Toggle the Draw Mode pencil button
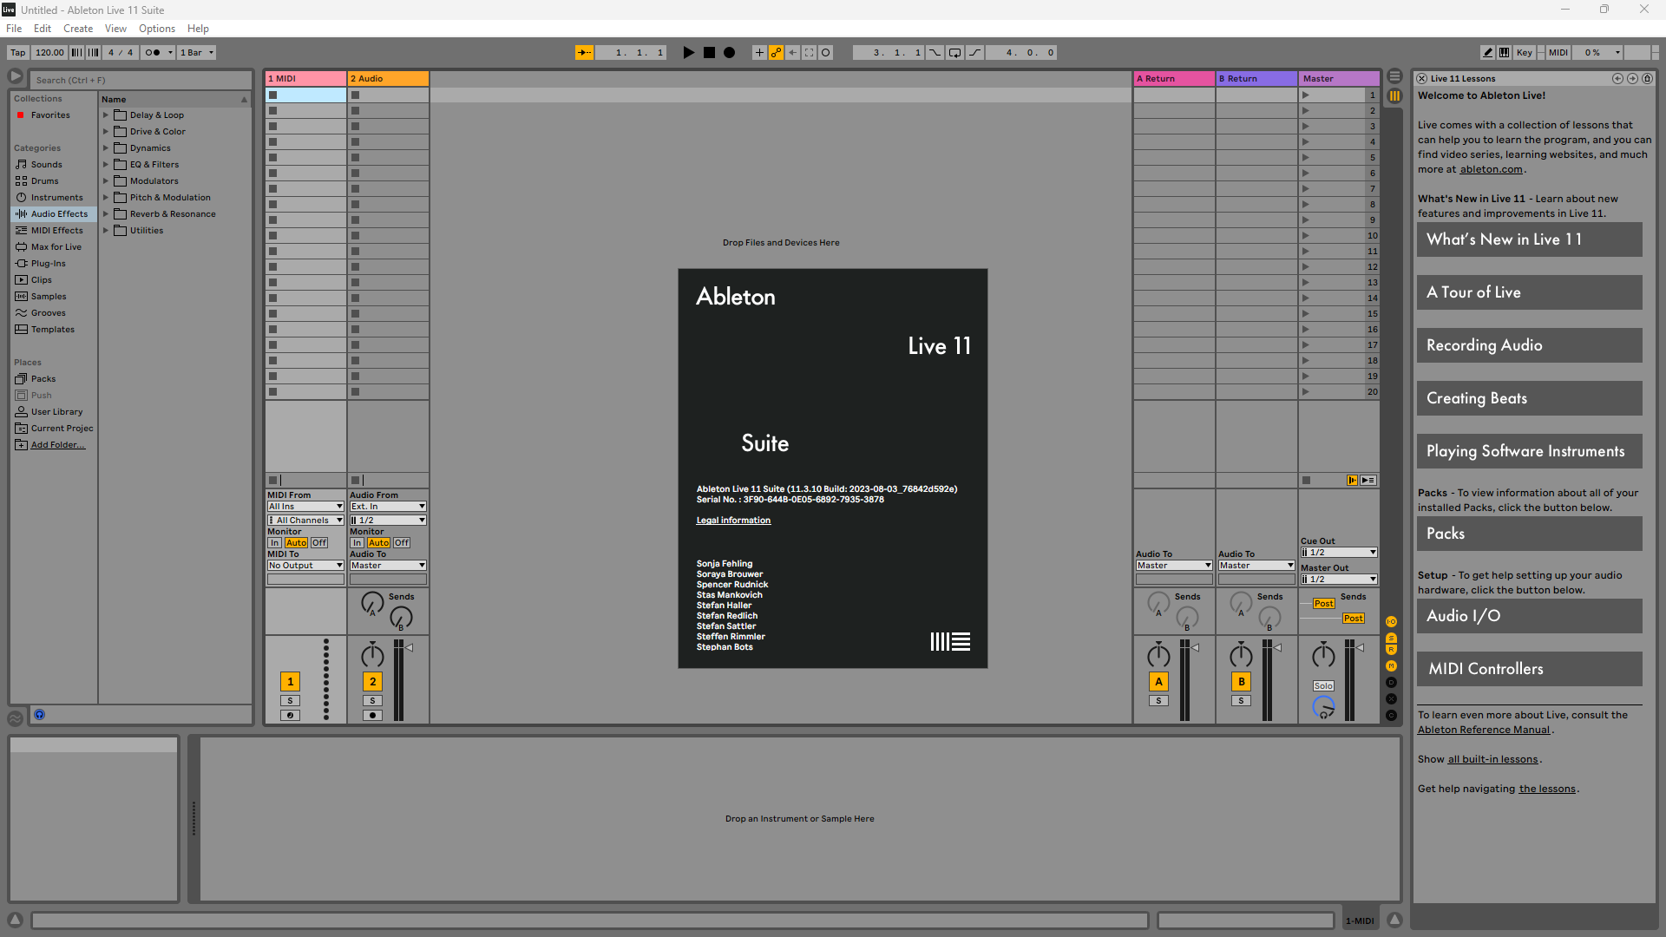 1488,53
